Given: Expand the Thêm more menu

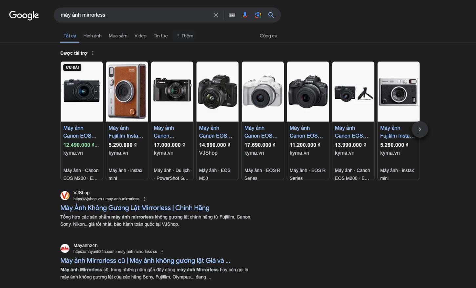Looking at the screenshot, I should coord(185,36).
